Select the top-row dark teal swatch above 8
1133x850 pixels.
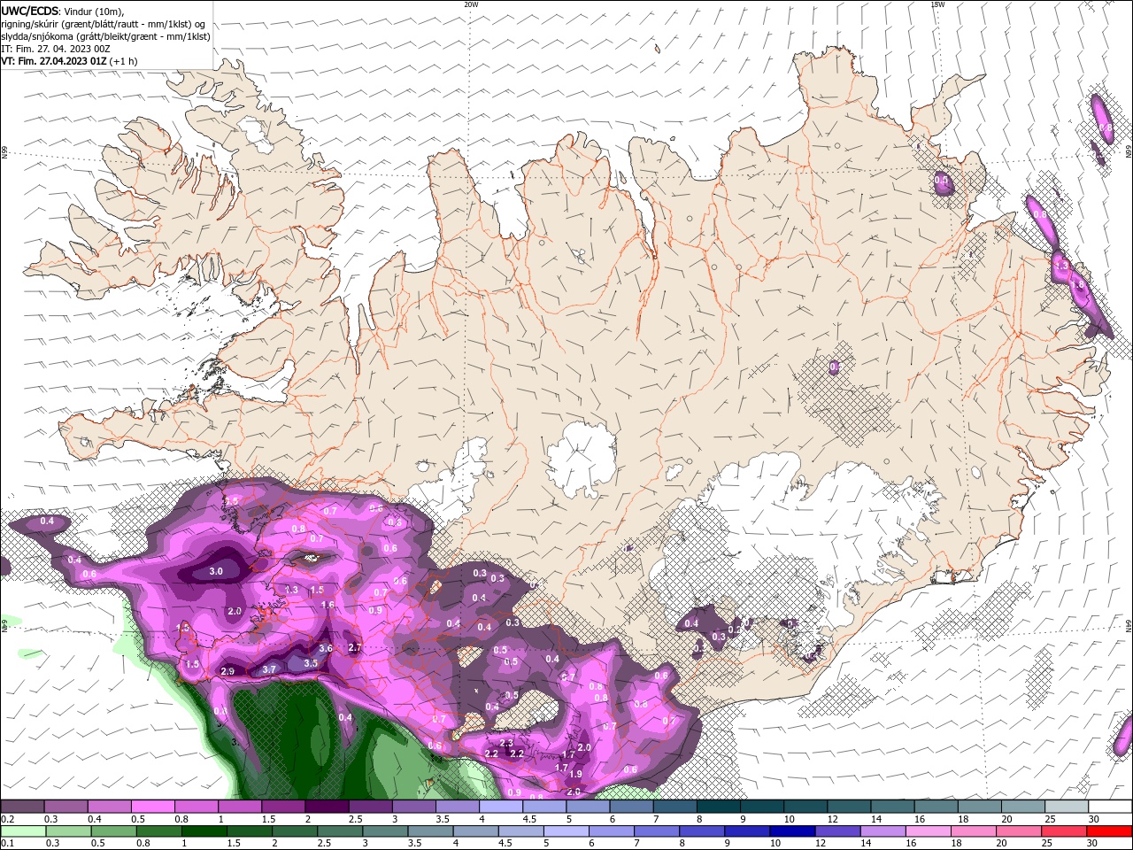click(717, 807)
